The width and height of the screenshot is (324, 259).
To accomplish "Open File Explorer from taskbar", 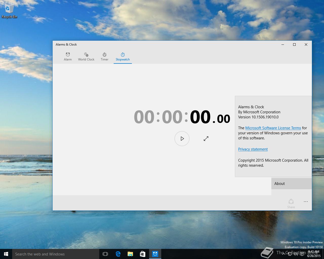I will coord(130,254).
